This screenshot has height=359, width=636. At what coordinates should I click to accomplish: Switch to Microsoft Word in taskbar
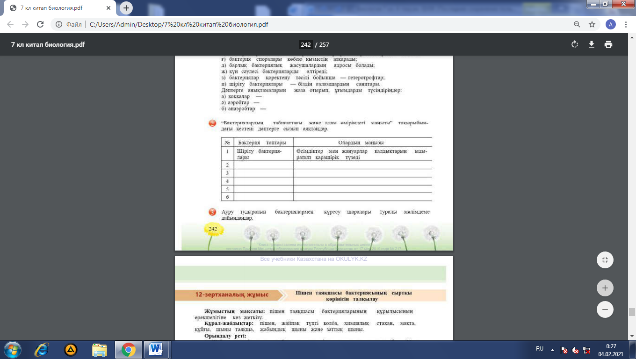156,349
